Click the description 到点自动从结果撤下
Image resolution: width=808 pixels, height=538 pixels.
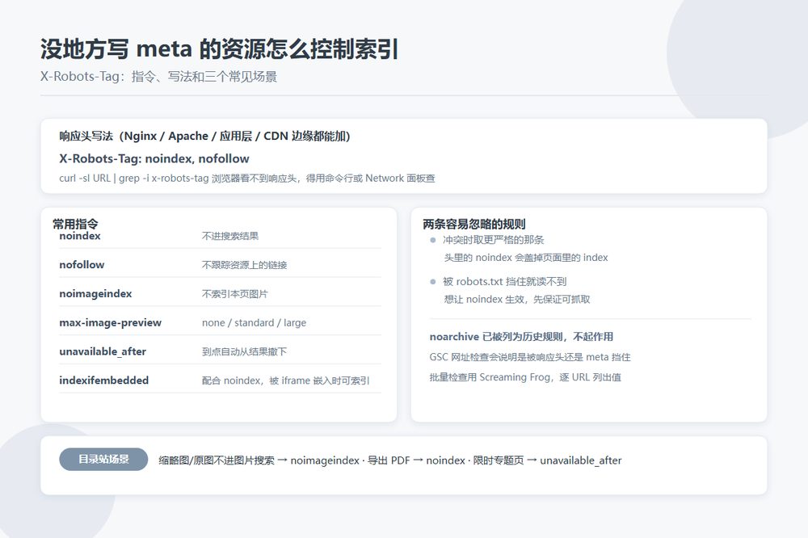pyautogui.click(x=244, y=351)
